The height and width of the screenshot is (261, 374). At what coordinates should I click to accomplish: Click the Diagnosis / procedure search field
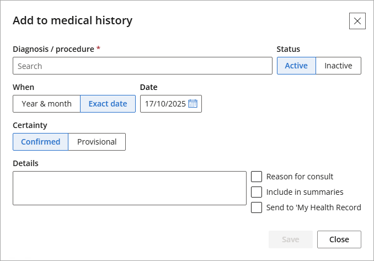pos(142,66)
